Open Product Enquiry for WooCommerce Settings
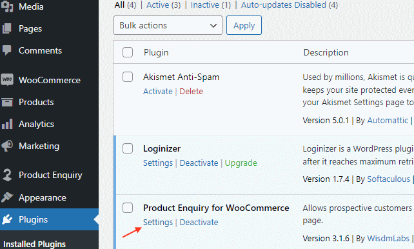 pyautogui.click(x=157, y=223)
